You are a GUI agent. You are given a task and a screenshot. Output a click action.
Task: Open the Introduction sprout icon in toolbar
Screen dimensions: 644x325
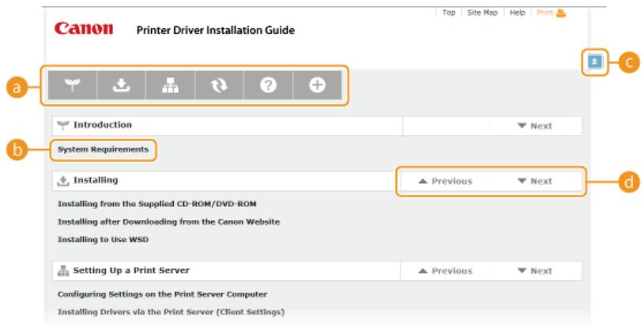pyautogui.click(x=73, y=85)
